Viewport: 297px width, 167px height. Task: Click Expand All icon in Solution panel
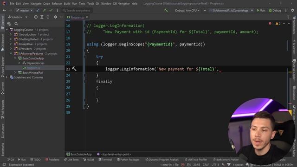click(42, 17)
